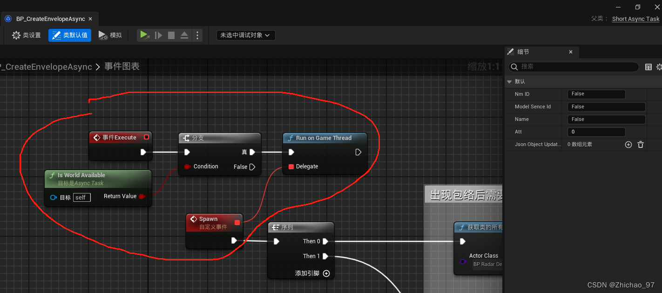Click the 事件Execute red delegate pin

point(146,137)
